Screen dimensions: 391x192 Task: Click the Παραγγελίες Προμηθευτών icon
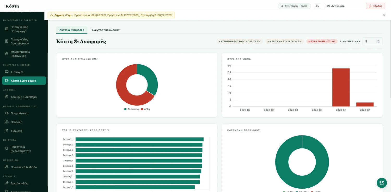click(7, 41)
